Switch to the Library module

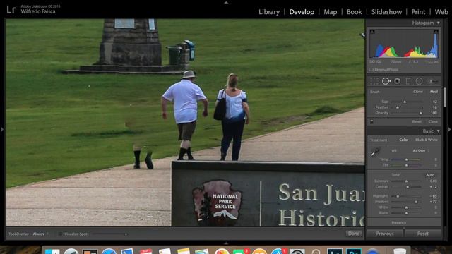pos(269,12)
